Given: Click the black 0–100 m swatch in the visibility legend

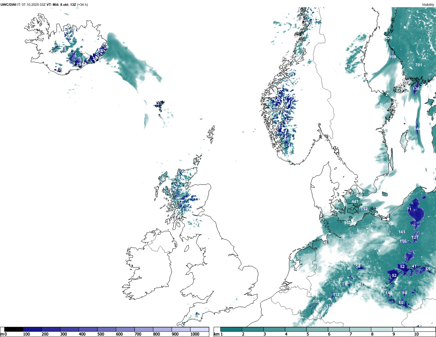Looking at the screenshot, I should [14, 329].
